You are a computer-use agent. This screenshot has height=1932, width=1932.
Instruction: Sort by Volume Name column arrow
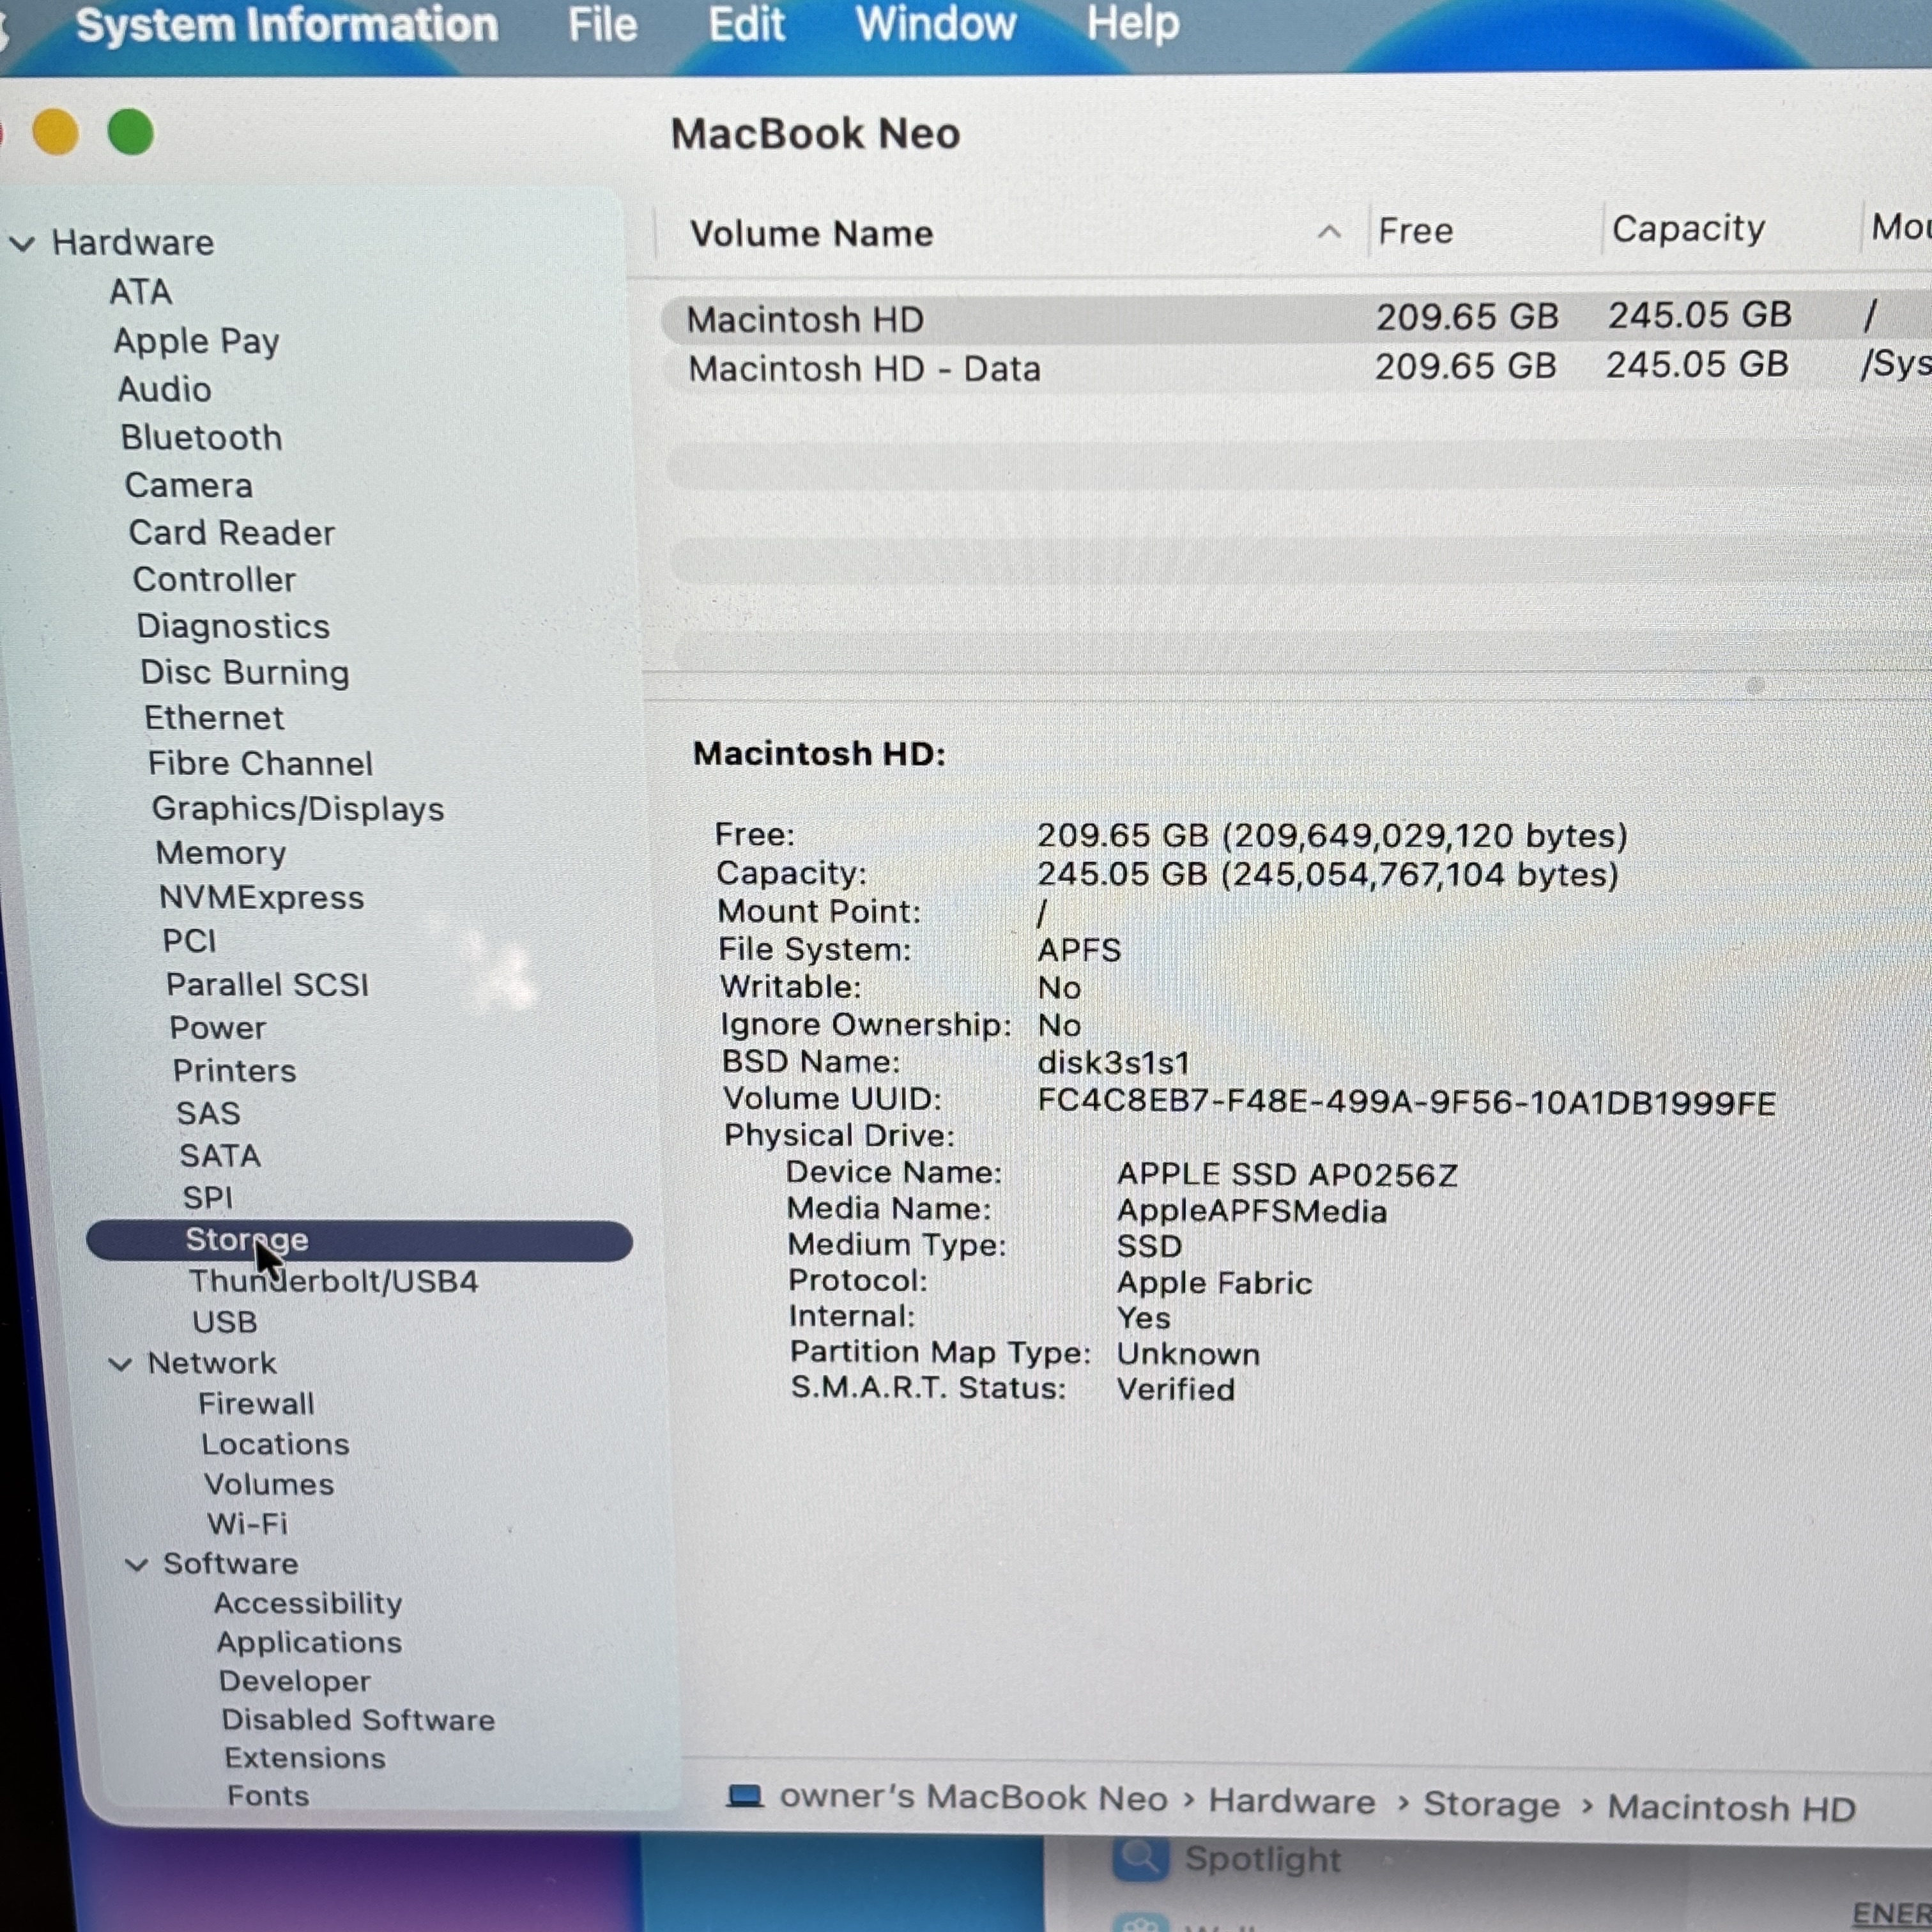coord(1329,233)
